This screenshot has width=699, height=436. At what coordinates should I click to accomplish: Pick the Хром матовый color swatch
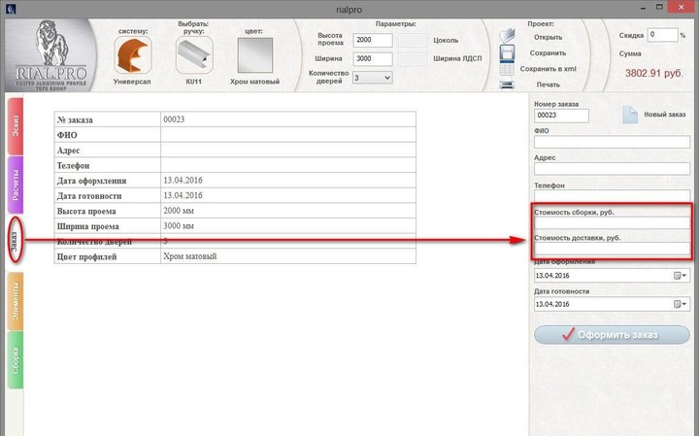pyautogui.click(x=257, y=57)
